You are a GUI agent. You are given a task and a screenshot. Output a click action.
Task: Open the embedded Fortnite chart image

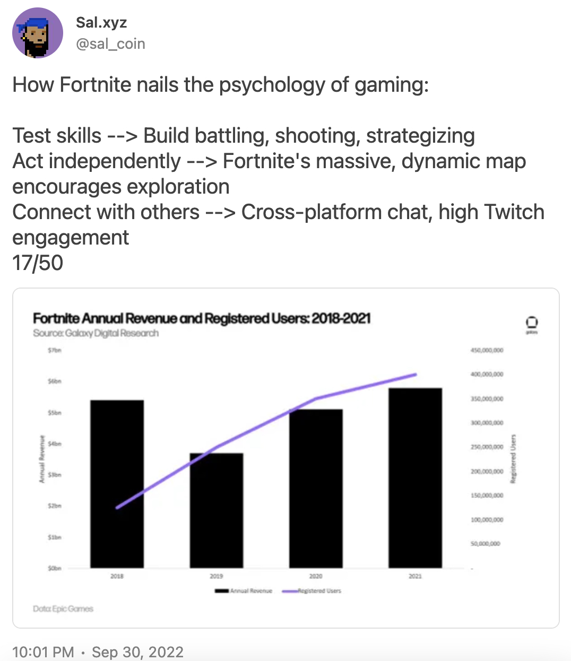coord(286,458)
